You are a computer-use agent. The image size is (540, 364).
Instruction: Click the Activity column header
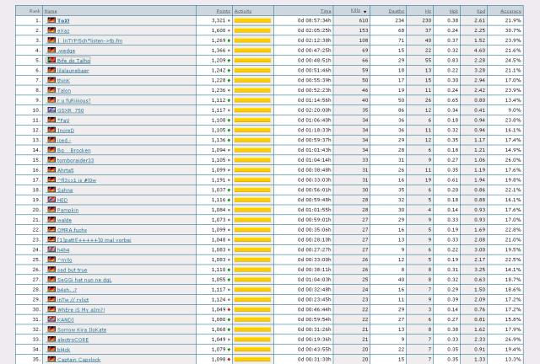[x=243, y=11]
